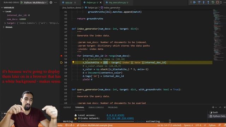Click line number 46 in the gutter
The height and width of the screenshot is (127, 226).
(66, 29)
